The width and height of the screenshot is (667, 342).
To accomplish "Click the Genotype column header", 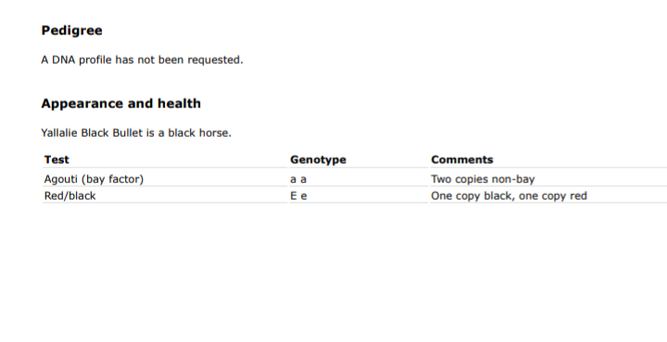I will 318,160.
